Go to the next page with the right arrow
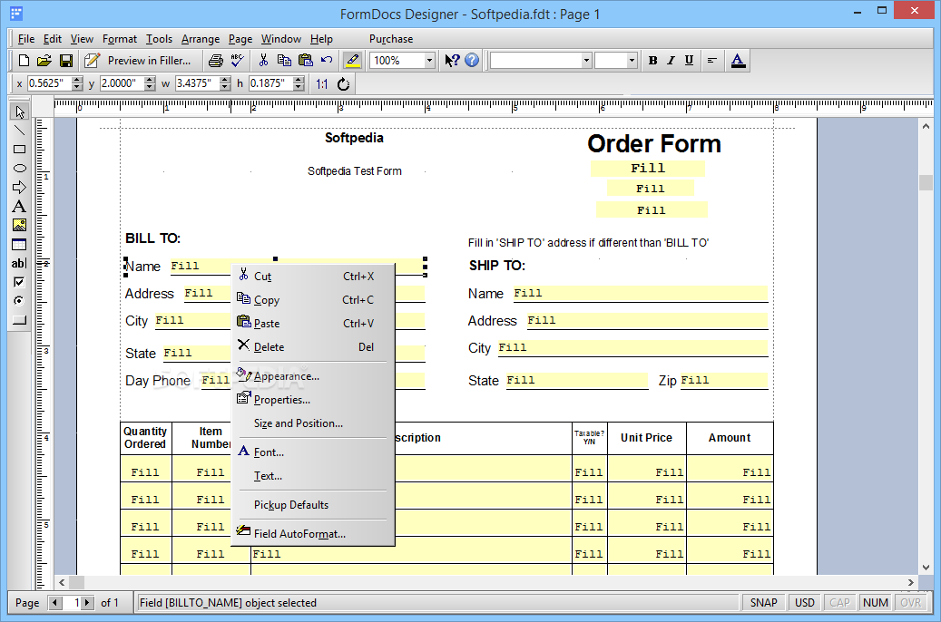The image size is (941, 622). point(88,602)
